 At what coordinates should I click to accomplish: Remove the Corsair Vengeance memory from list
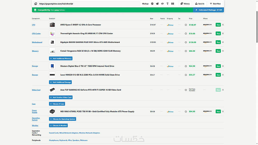tap(223, 51)
